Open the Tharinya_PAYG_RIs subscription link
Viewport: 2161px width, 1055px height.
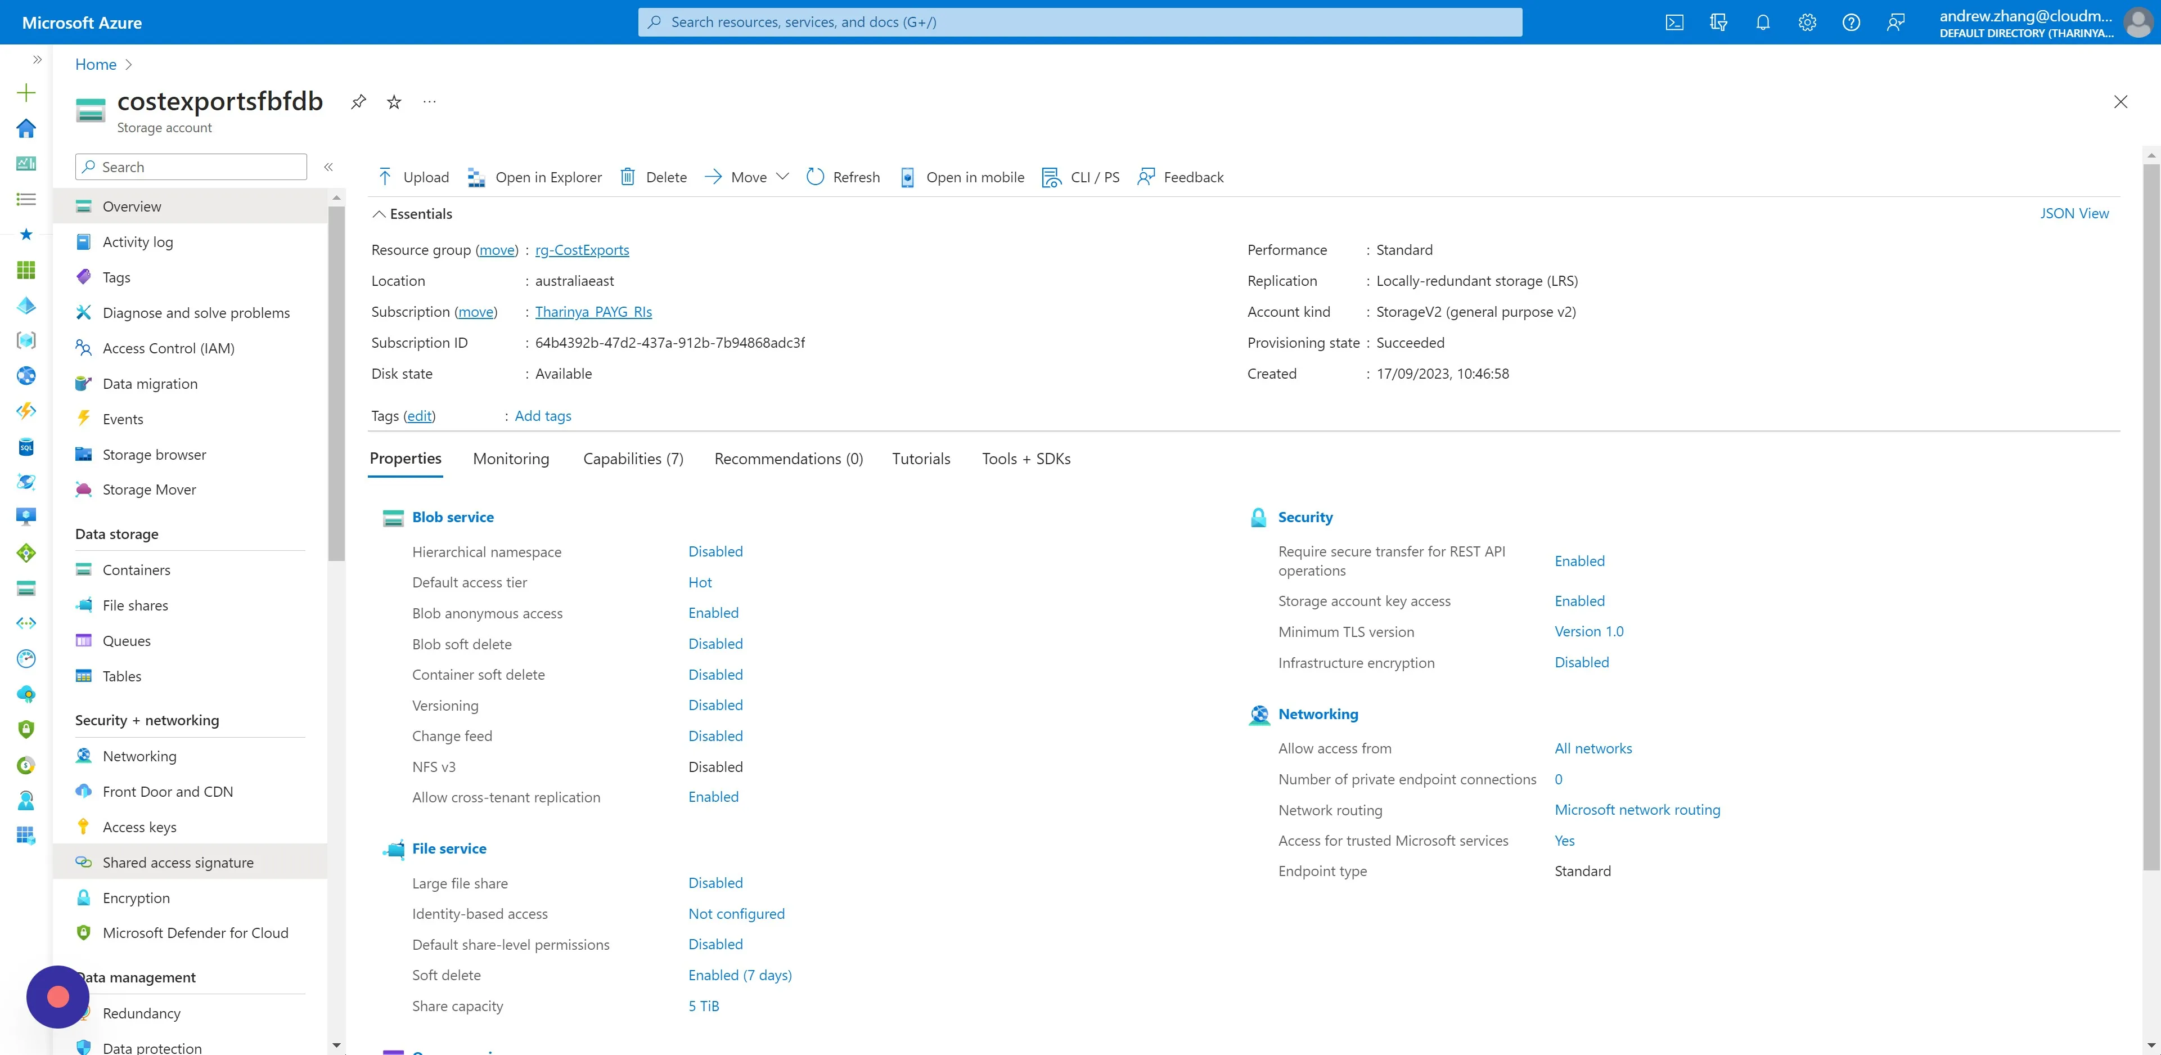pyautogui.click(x=593, y=311)
